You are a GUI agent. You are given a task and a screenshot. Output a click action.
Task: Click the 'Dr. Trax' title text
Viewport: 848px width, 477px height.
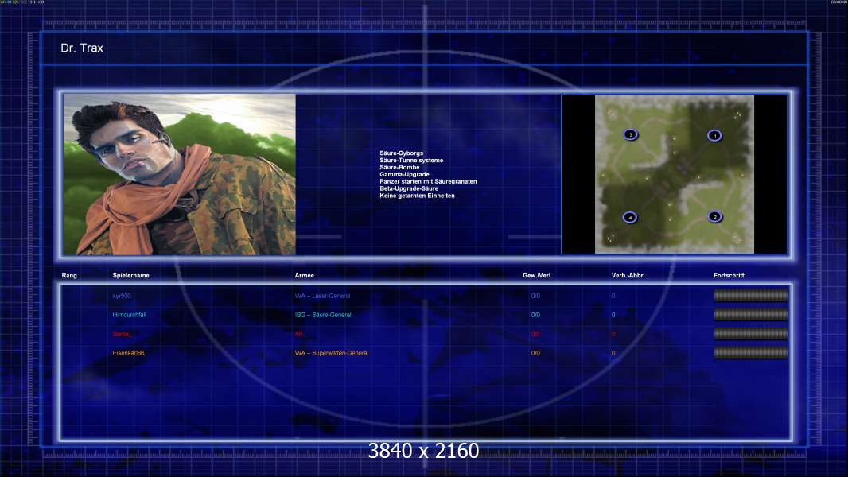(82, 48)
